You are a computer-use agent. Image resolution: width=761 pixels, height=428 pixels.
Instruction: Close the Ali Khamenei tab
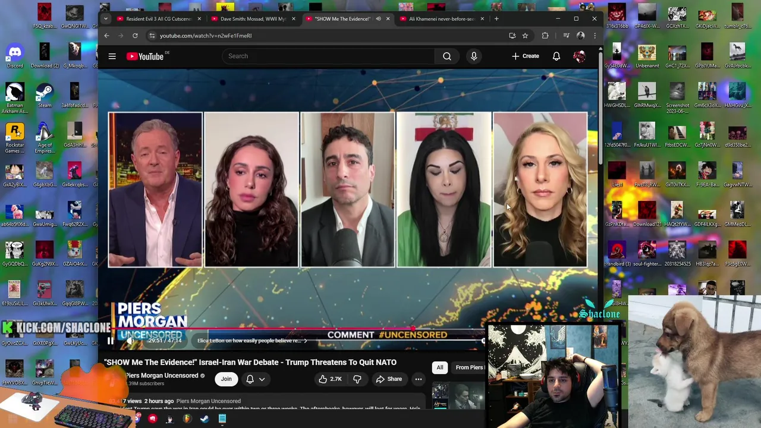(x=482, y=19)
